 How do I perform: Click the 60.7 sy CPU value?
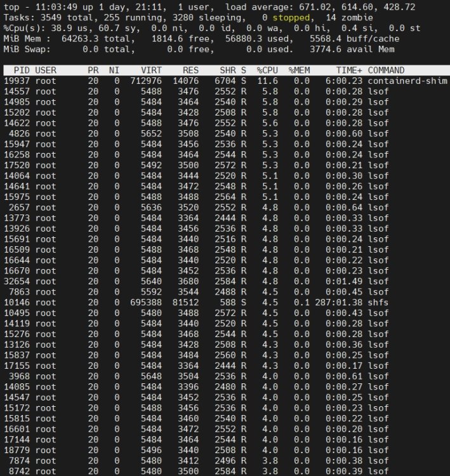pos(119,28)
